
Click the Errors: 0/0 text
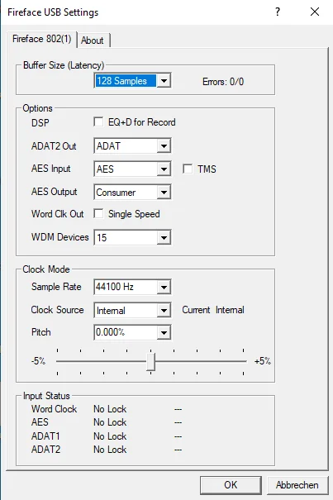tap(223, 82)
